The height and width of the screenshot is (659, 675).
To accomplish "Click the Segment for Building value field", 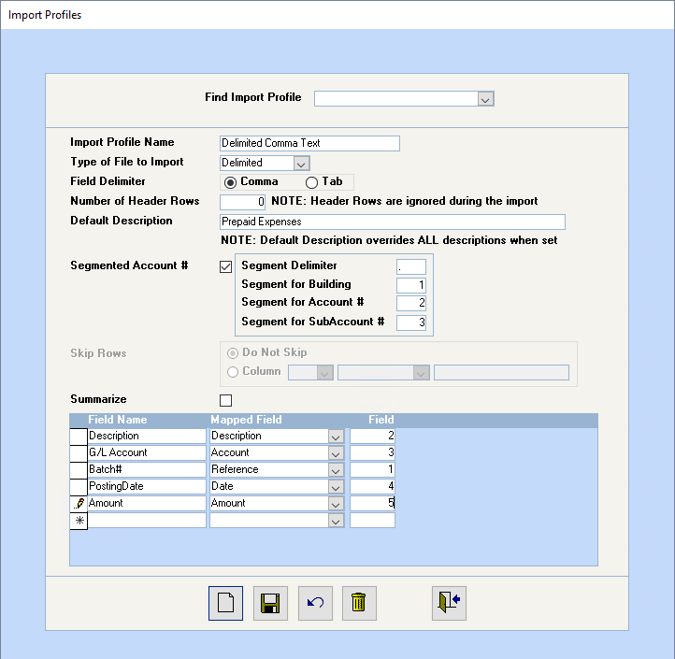I will (x=411, y=285).
